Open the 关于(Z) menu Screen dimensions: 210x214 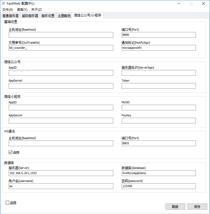pos(36,10)
